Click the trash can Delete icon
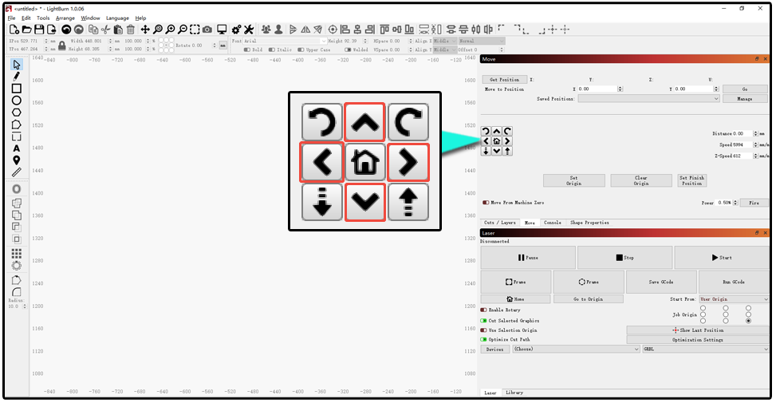Viewport: 776px width, 403px height. coord(131,30)
